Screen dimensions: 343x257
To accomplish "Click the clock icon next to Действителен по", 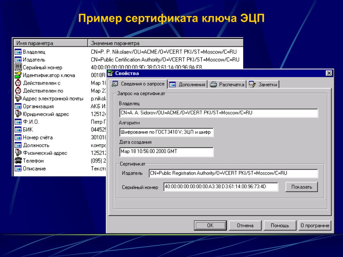I will [18, 90].
